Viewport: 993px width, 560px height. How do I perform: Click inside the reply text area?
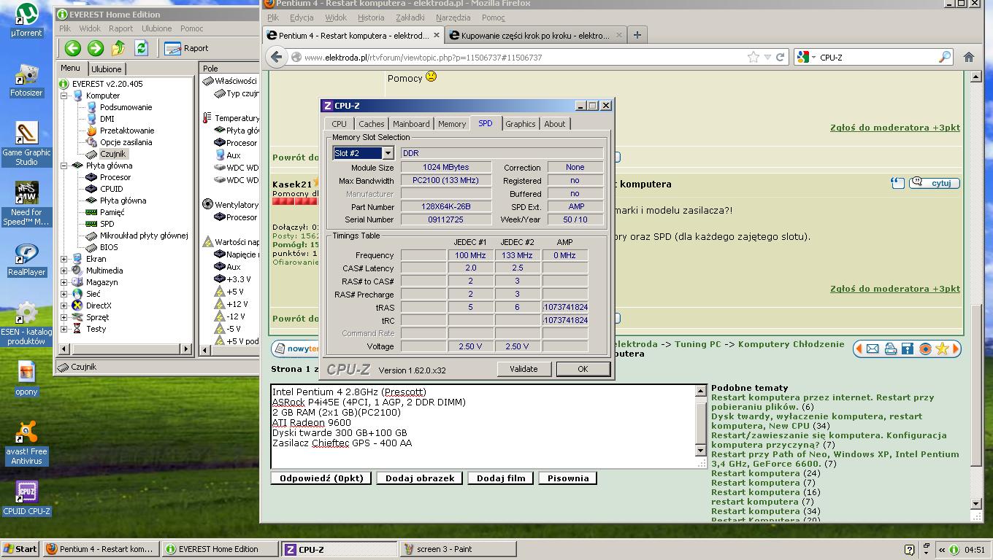[483, 426]
